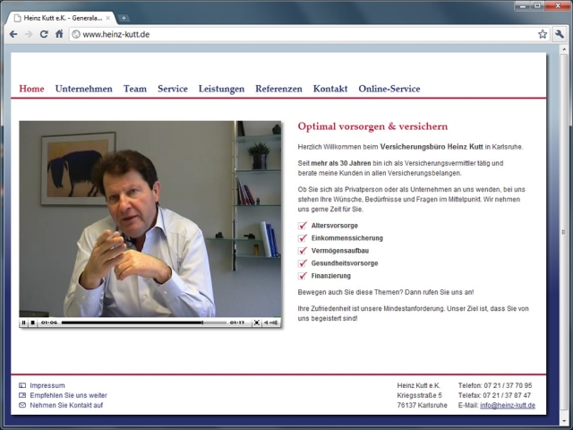
Task: Open the Chrome wrench settings menu
Action: pos(560,34)
